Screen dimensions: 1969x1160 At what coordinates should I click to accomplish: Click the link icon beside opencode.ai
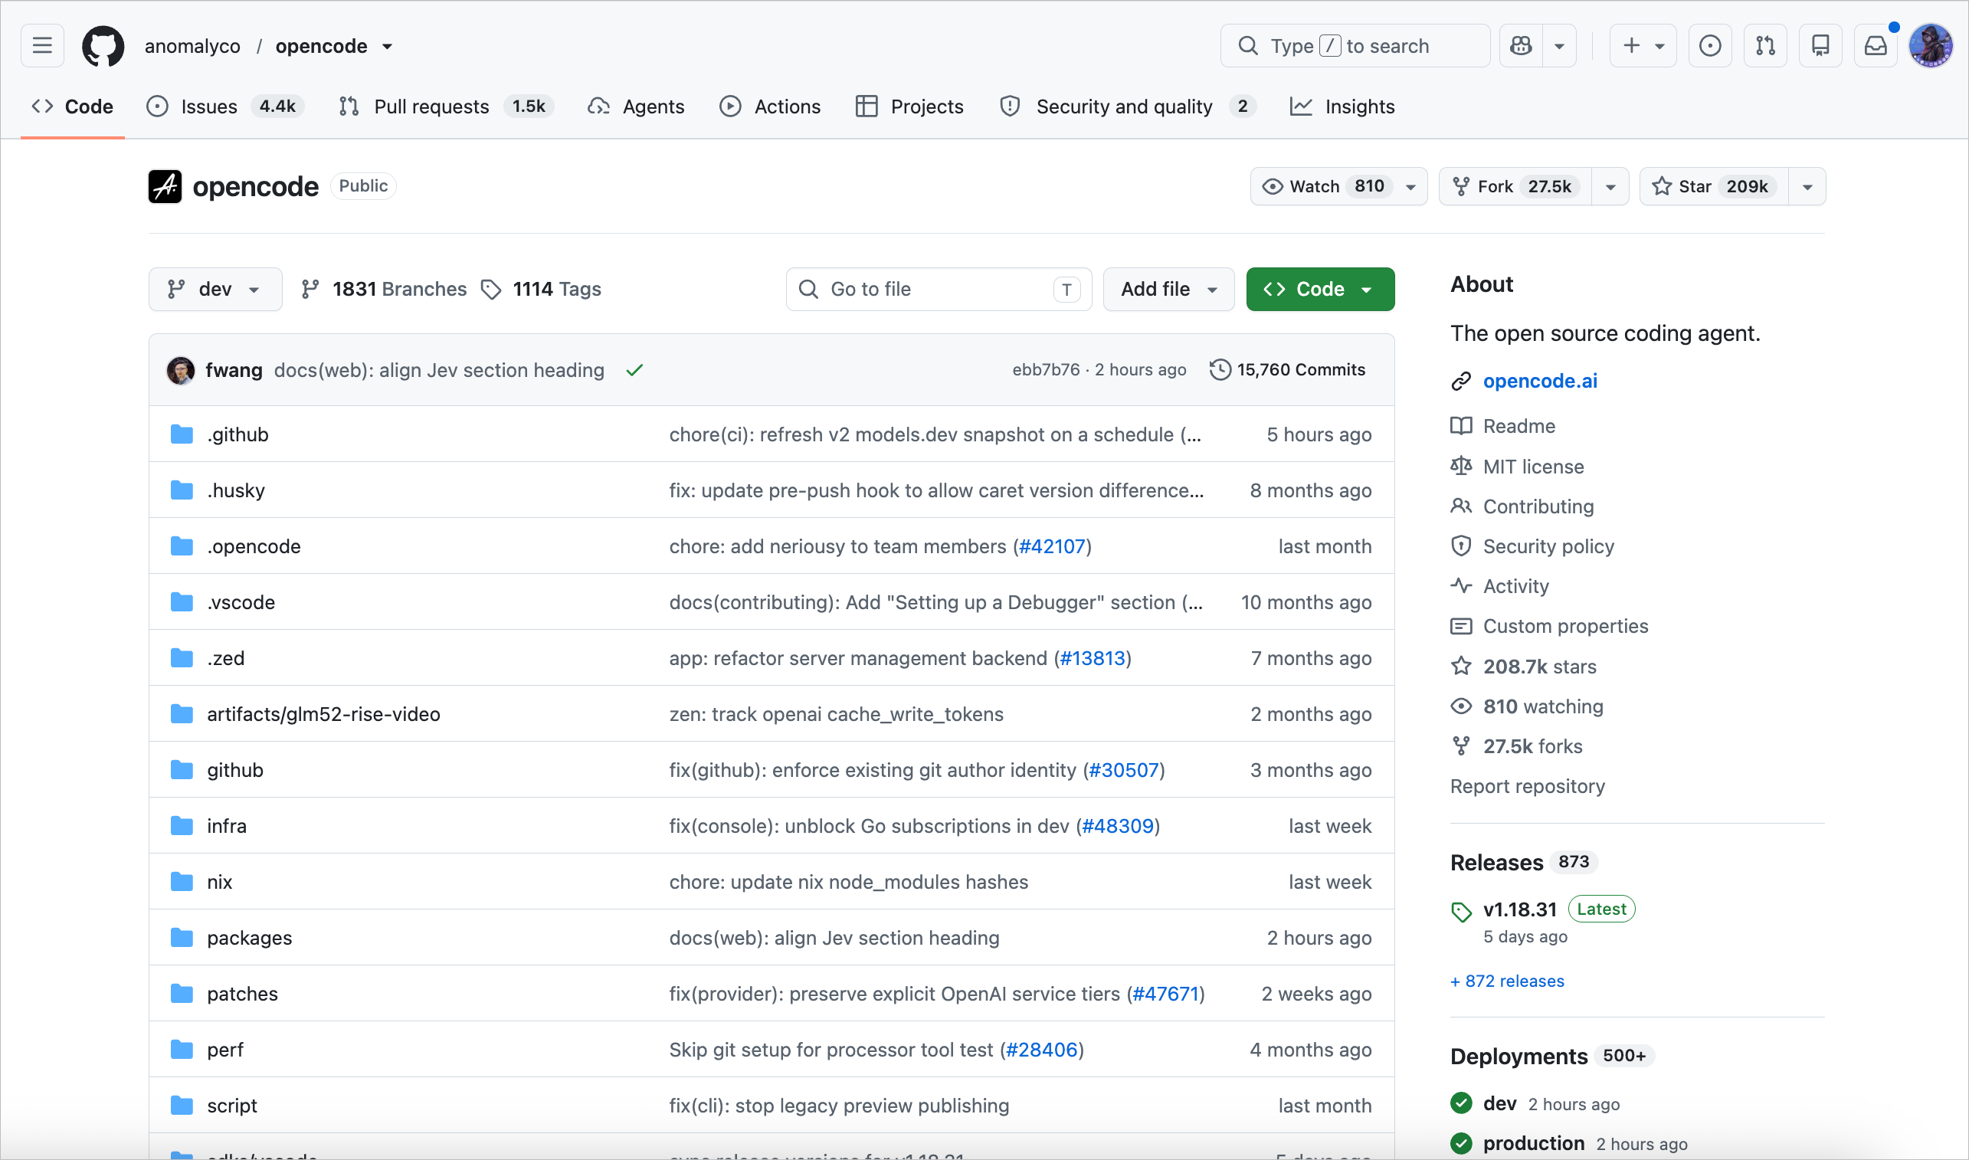[1460, 381]
